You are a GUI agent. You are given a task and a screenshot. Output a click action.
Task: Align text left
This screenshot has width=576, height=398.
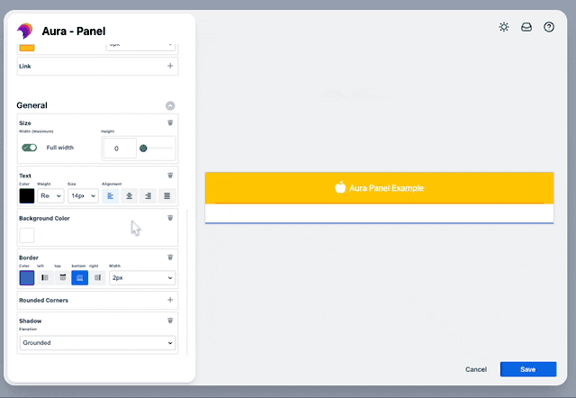point(110,196)
